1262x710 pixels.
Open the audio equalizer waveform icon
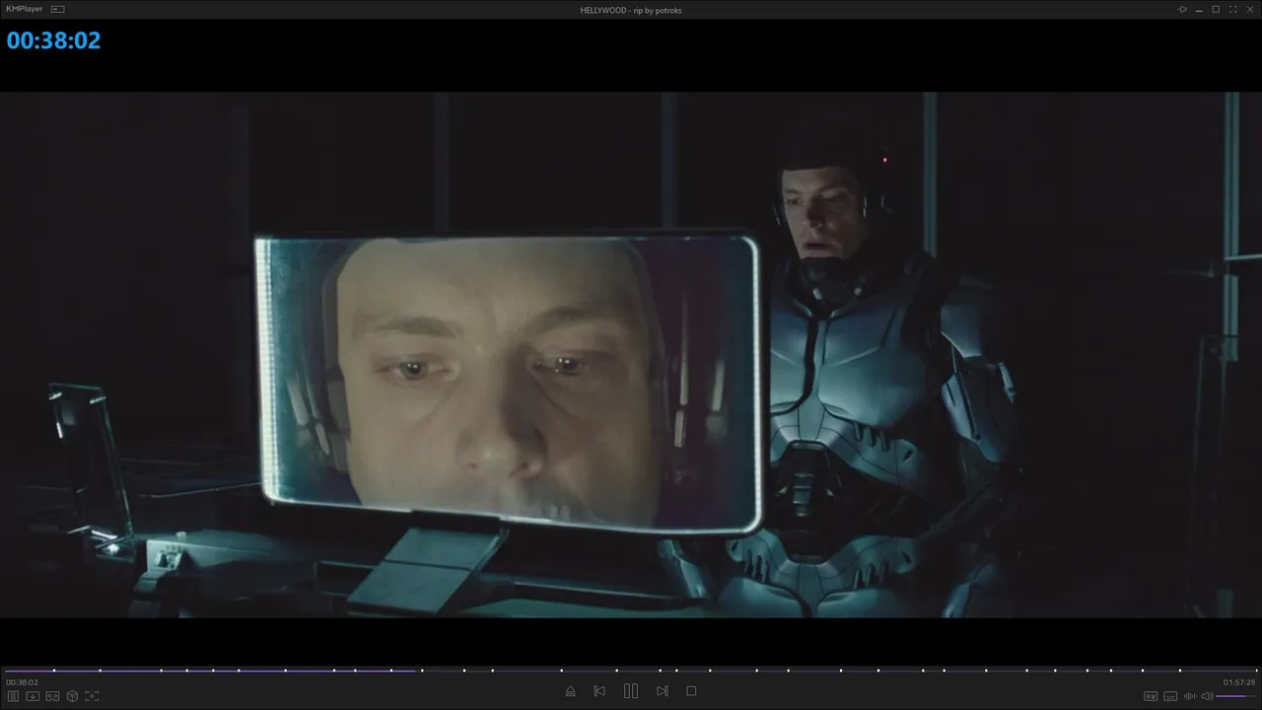[1190, 696]
